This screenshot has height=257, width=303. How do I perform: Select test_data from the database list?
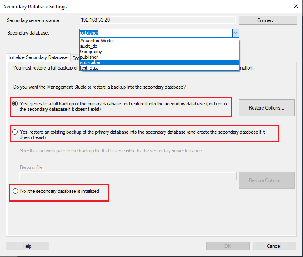click(90, 67)
